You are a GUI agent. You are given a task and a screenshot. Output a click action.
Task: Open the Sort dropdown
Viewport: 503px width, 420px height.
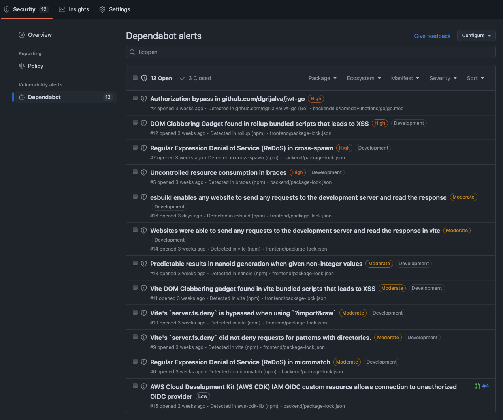475,78
